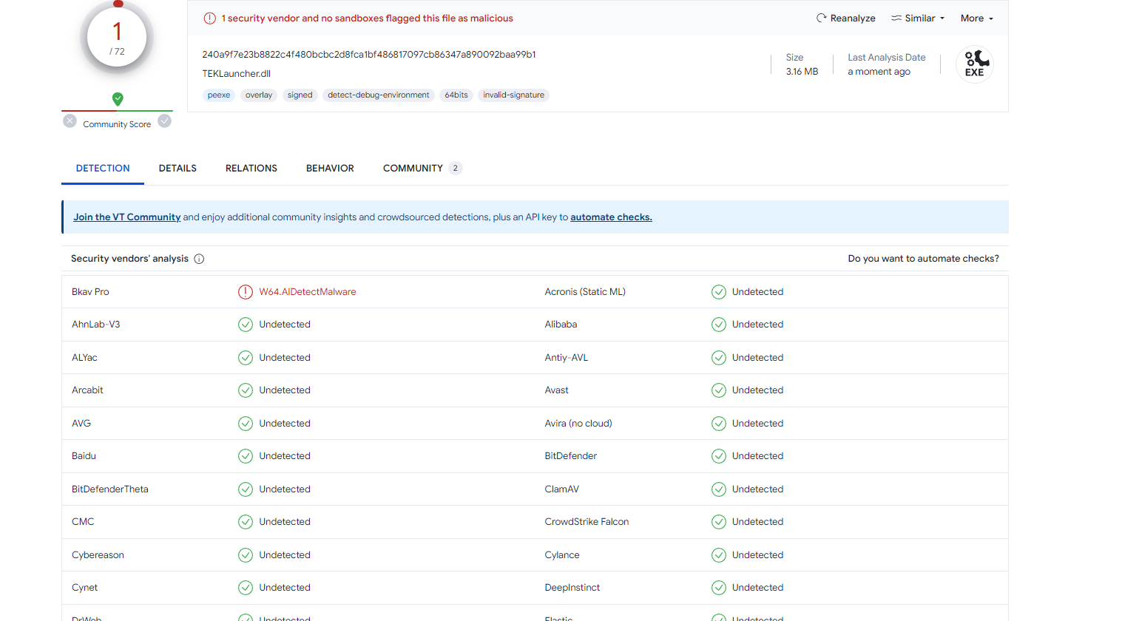This screenshot has height=621, width=1139.
Task: Click the Arcabit undetected check icon
Action: click(x=246, y=390)
